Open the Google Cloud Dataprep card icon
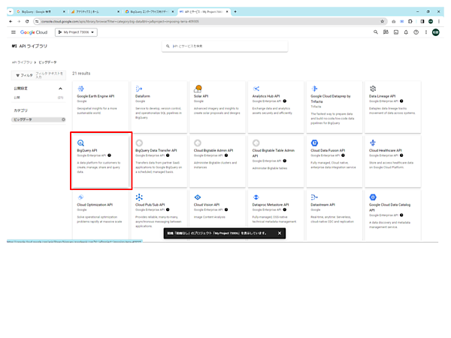Screen dimensions: 451x338 pos(315,89)
